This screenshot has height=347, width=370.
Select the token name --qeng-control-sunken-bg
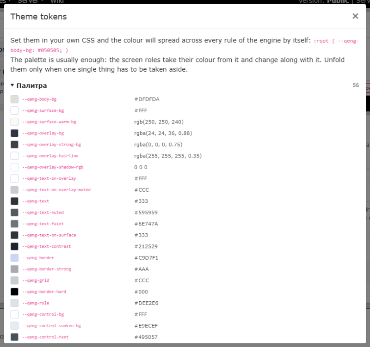pyautogui.click(x=52, y=326)
